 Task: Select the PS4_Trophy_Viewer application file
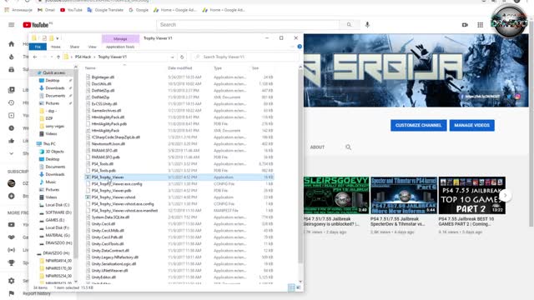pos(108,177)
